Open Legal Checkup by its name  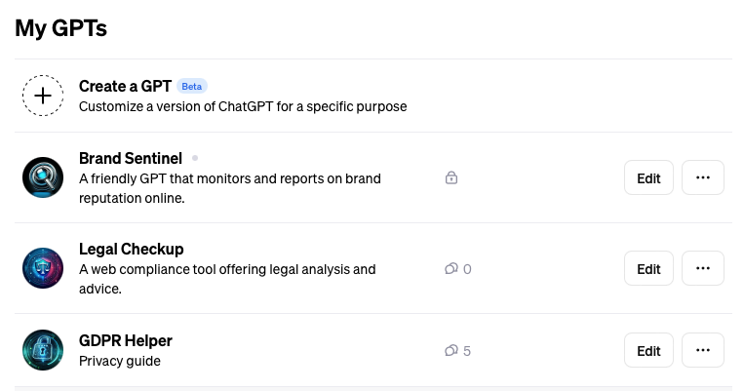[x=132, y=249]
